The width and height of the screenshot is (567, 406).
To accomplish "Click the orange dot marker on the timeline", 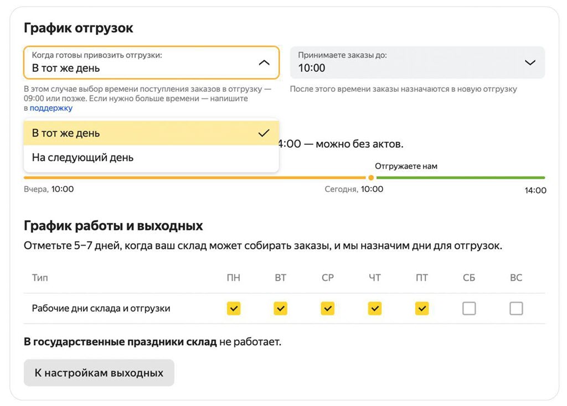I will pyautogui.click(x=371, y=178).
